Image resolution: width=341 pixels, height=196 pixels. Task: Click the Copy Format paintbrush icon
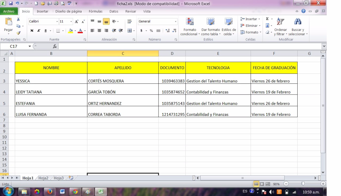tap(18, 33)
